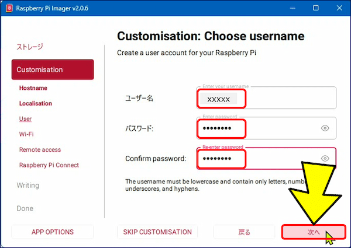The image size is (351, 248).
Task: Open the Remote access sub-step
Action: [40, 149]
